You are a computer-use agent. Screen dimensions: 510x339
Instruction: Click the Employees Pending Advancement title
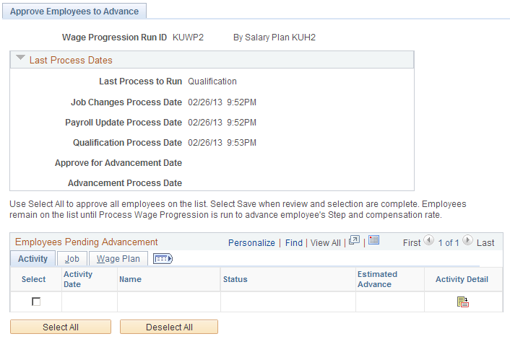click(86, 242)
